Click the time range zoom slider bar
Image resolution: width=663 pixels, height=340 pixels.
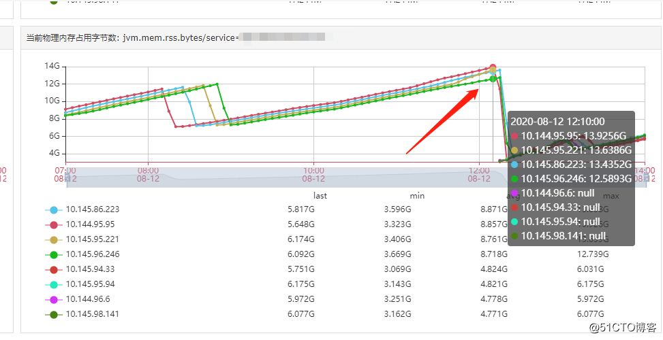pos(356,177)
